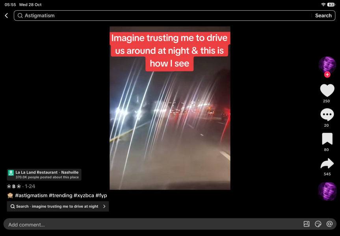Open the username B profile
This screenshot has width=340, height=236.
click(x=14, y=186)
